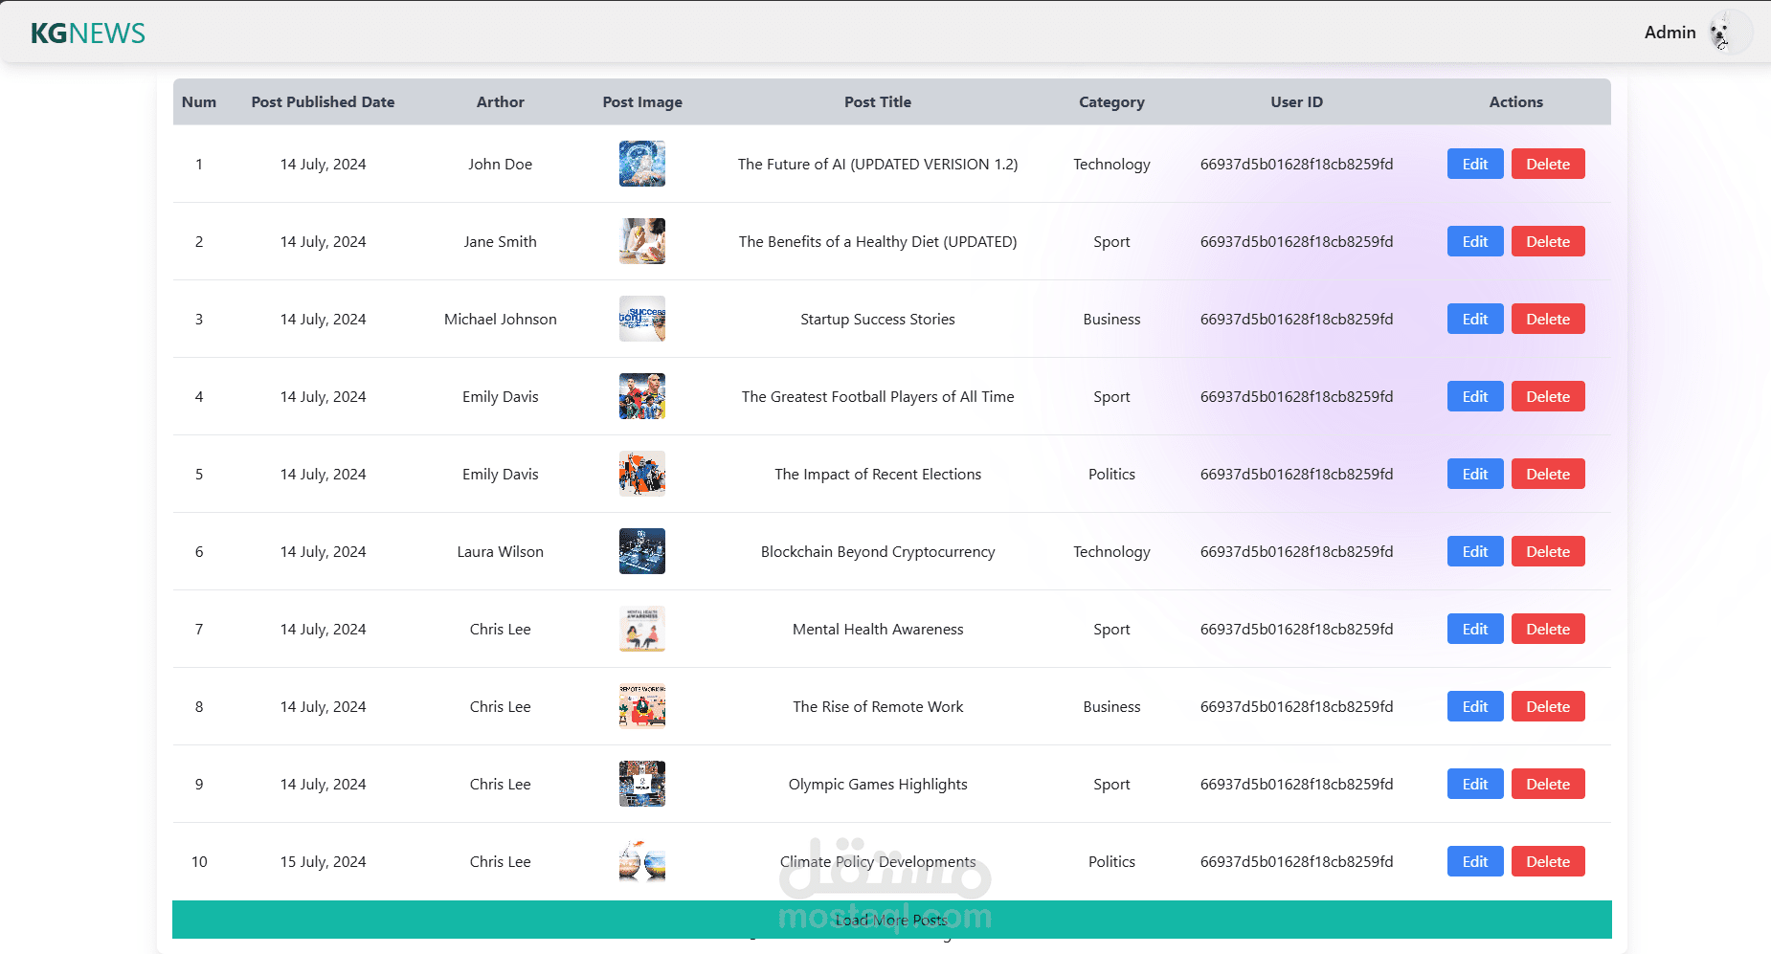
Task: Open the Startup Success Stories thumbnail
Action: [642, 319]
